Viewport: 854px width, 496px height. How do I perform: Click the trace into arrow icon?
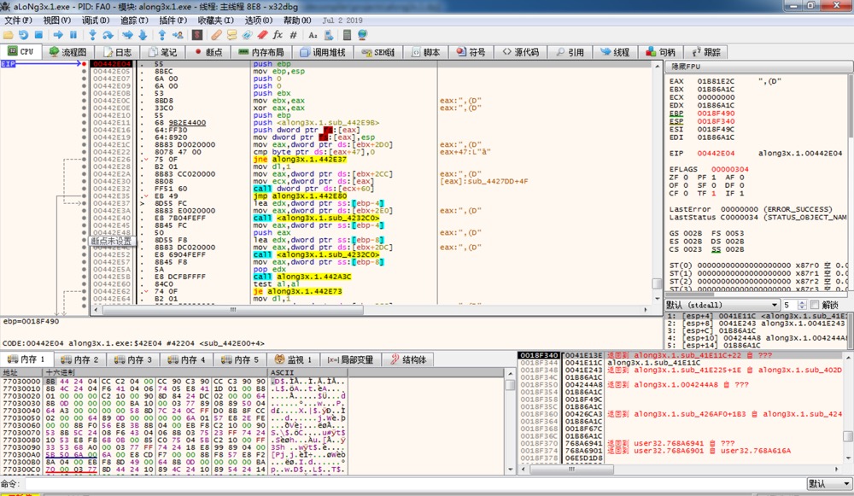pos(127,35)
